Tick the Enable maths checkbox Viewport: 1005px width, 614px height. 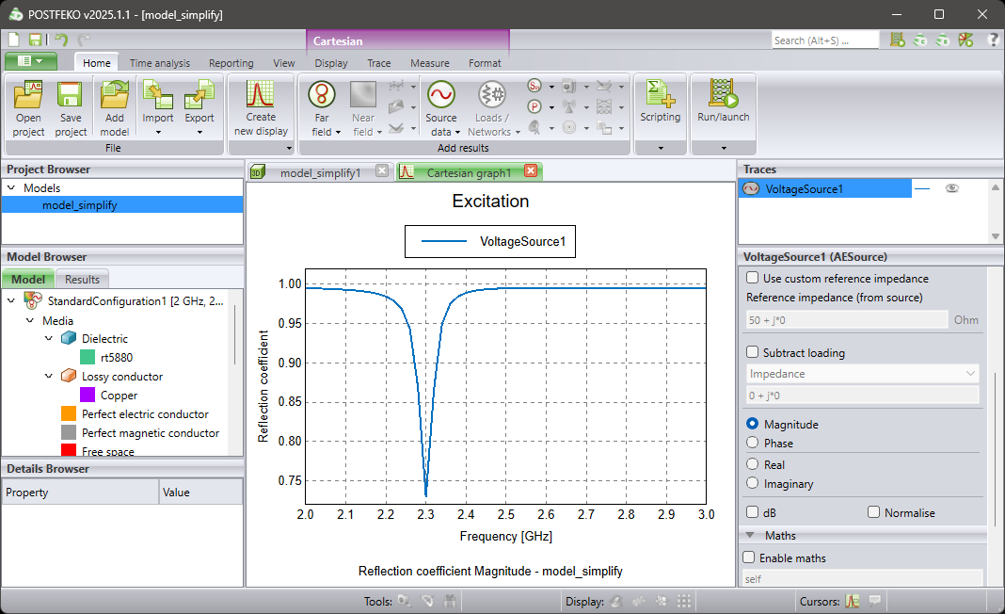[749, 557]
